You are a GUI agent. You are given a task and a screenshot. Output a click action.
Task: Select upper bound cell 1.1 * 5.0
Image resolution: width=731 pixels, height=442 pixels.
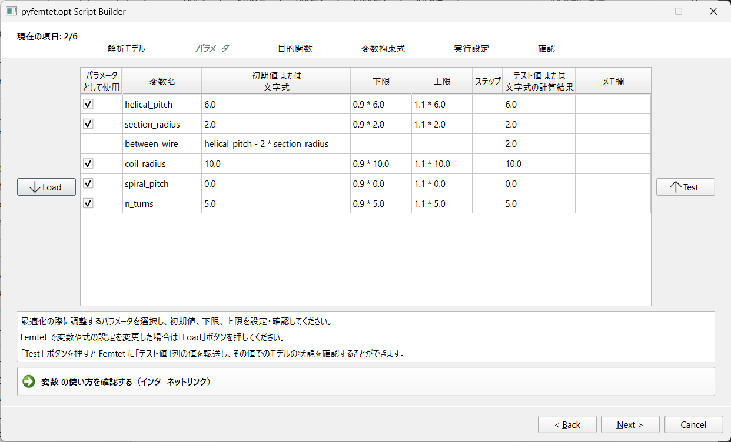[x=442, y=203]
